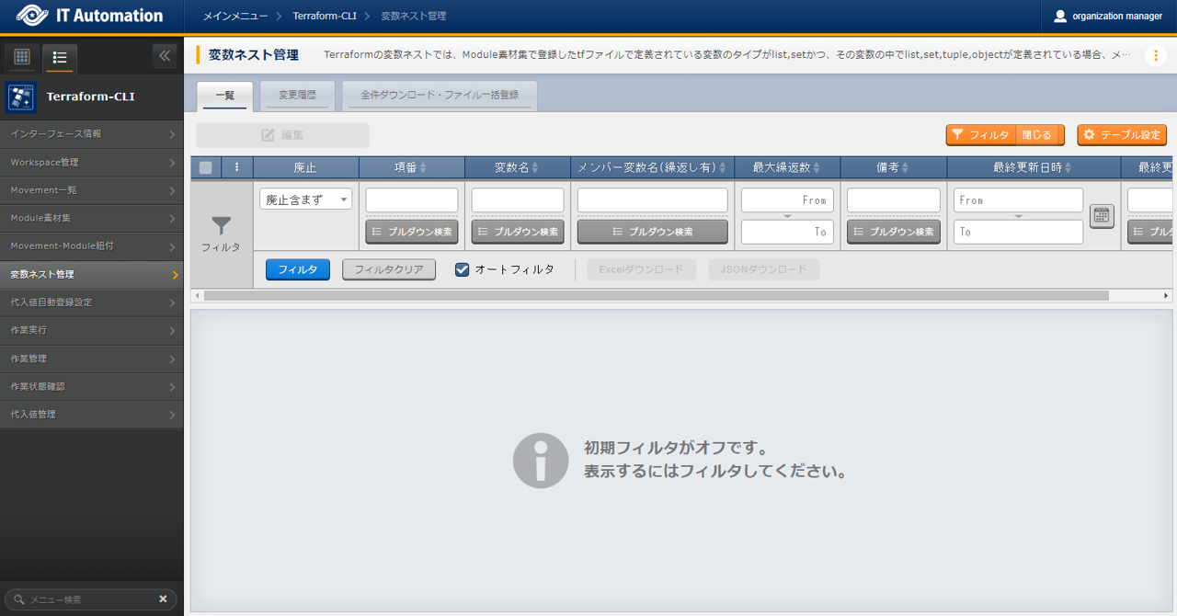Viewport: 1177px width, 616px height.
Task: Click the organization manager user icon
Action: click(x=1060, y=16)
